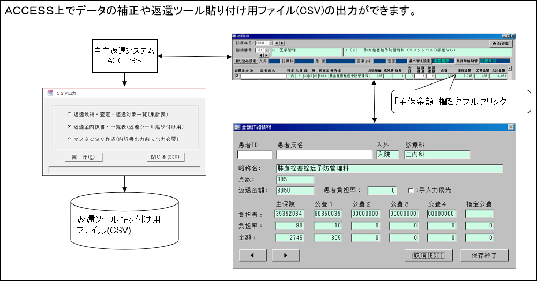Click the 査定 filter field
The image size is (537, 281).
(401, 61)
